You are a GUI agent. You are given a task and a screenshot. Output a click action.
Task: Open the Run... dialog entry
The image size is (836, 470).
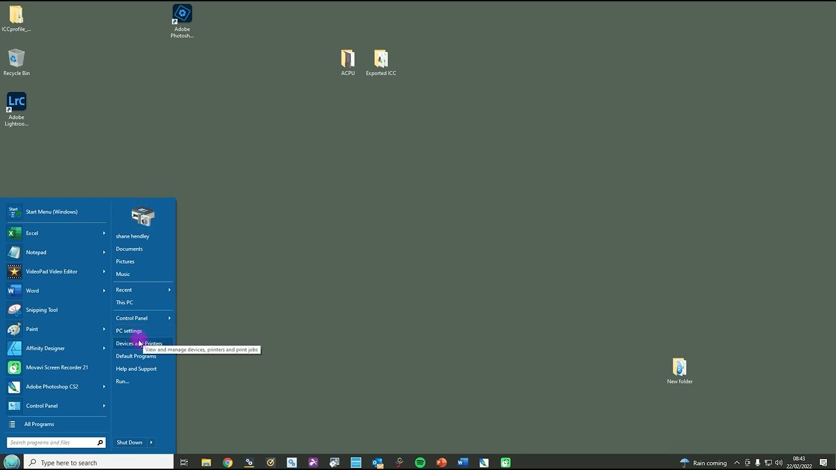coord(122,381)
